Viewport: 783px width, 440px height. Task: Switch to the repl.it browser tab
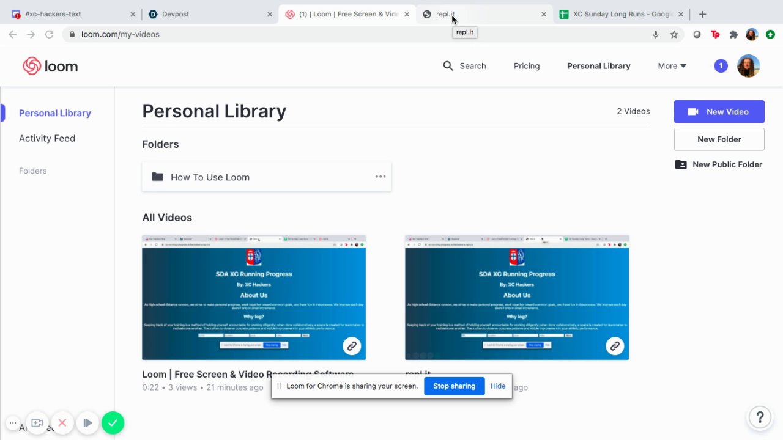(x=483, y=14)
